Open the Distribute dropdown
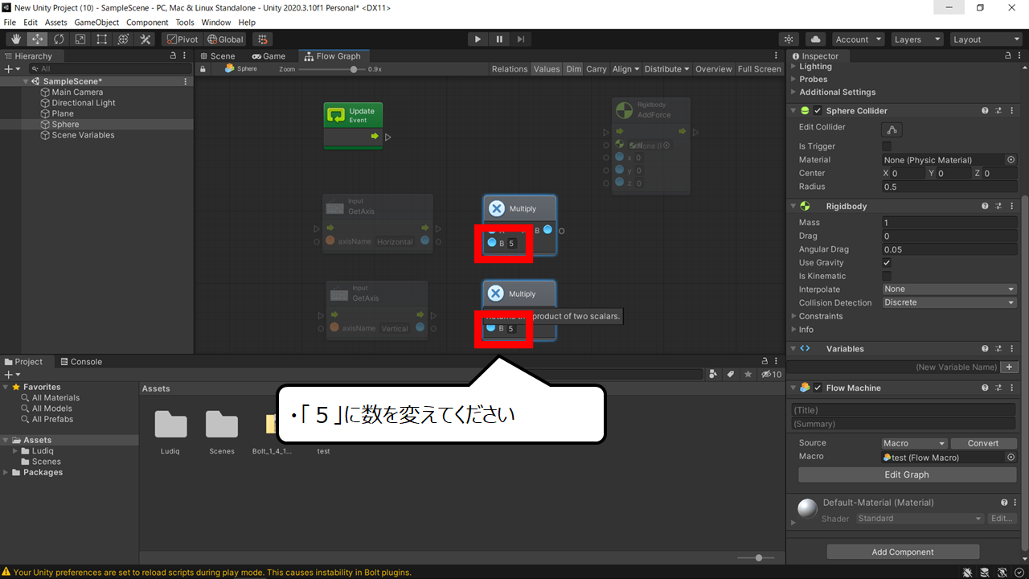 pyautogui.click(x=667, y=69)
